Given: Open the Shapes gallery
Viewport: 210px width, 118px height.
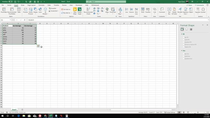Looking at the screenshot, I should (x=36, y=11).
